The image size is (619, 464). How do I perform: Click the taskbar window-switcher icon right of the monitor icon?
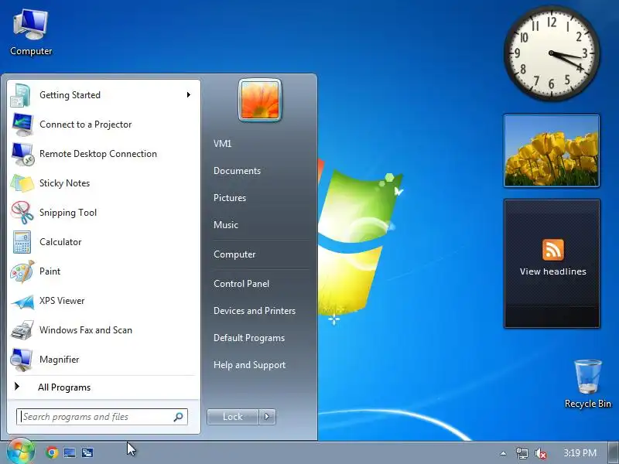(87, 452)
